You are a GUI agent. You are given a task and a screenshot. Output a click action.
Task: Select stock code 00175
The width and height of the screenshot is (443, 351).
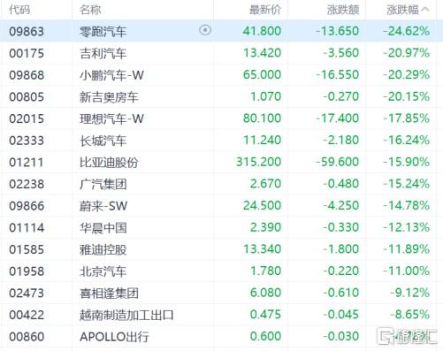pyautogui.click(x=27, y=53)
